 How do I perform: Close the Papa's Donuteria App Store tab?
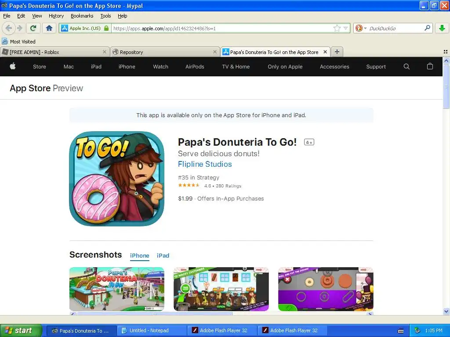click(325, 52)
